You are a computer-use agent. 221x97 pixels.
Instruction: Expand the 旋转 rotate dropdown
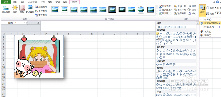pos(197,13)
